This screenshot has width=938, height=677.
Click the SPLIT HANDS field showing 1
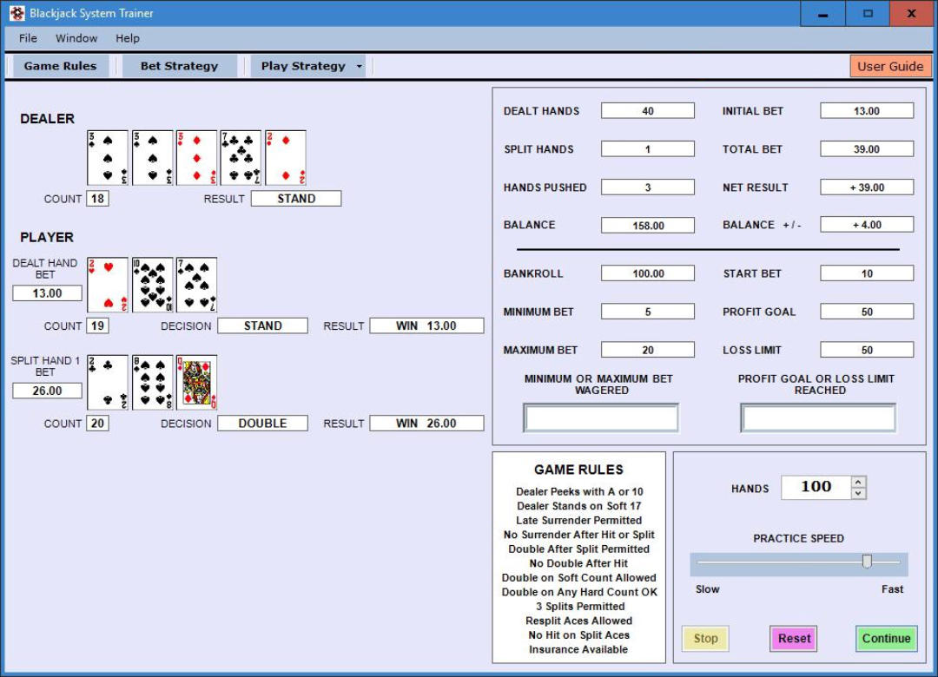click(x=648, y=149)
